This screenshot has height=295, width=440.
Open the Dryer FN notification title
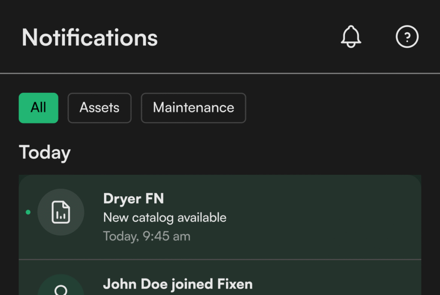pyautogui.click(x=133, y=198)
